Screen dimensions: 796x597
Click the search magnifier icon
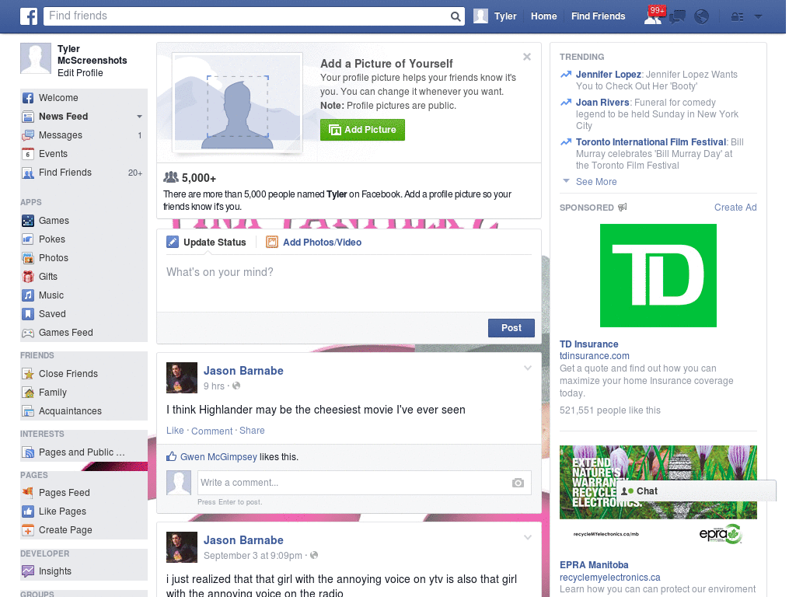[x=456, y=16]
